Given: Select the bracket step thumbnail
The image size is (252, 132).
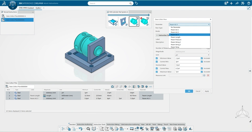Looking at the screenshot, I should (x=123, y=22).
